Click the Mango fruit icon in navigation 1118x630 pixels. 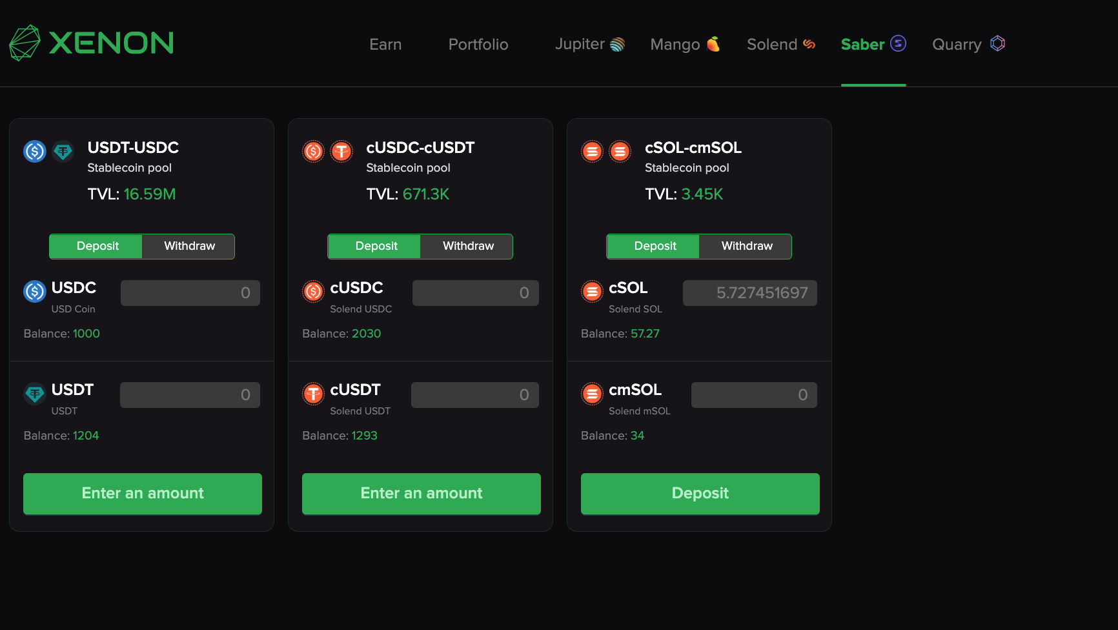coord(713,44)
